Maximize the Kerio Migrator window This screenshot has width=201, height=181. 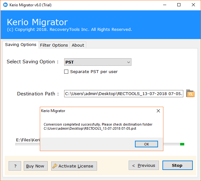(x=179, y=5)
